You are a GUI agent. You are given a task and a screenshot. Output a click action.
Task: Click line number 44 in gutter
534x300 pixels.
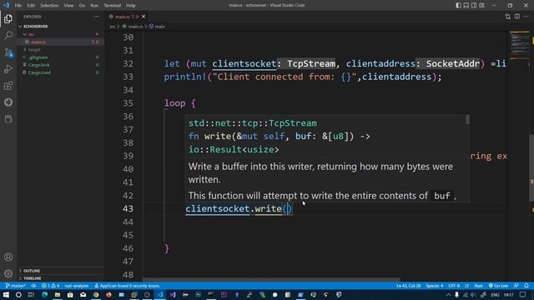[x=128, y=222]
